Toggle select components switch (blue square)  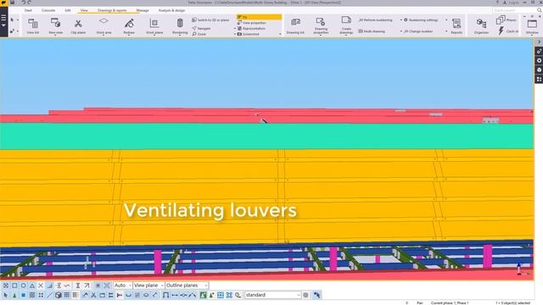(23, 295)
